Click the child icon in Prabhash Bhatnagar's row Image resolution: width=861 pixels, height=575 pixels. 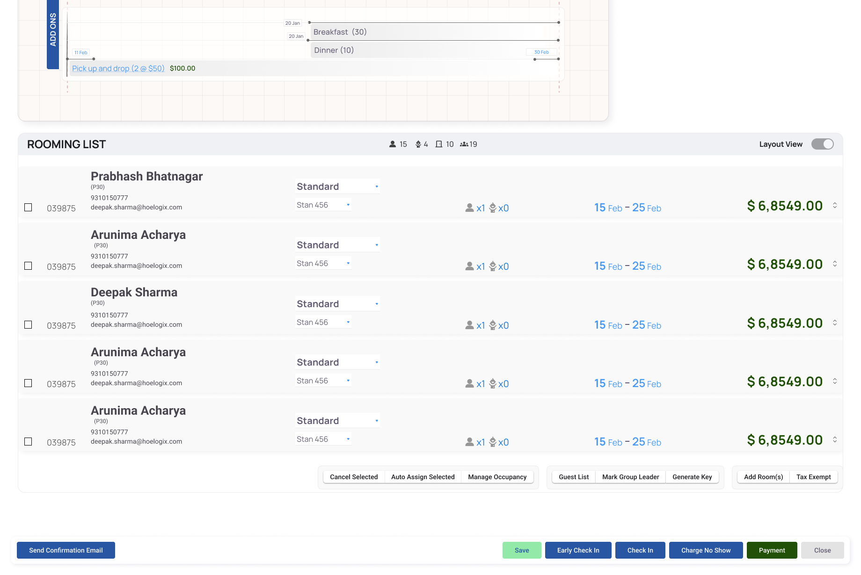click(x=493, y=208)
